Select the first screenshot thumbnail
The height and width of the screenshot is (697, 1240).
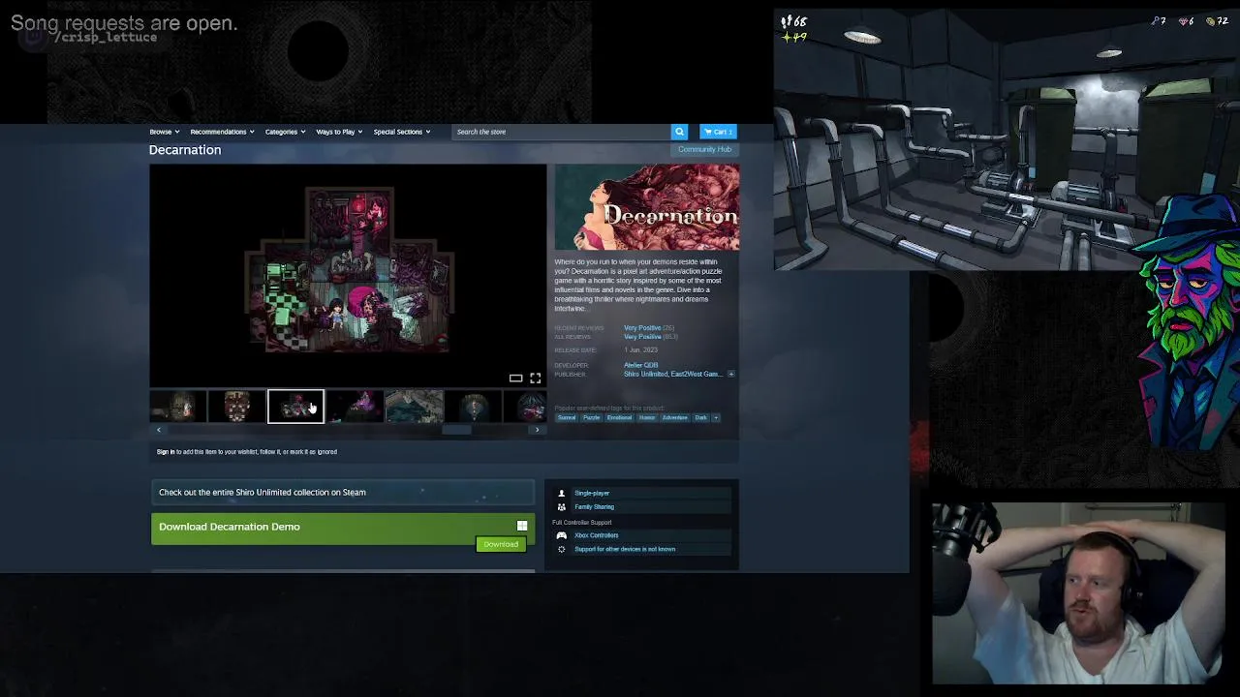(x=178, y=407)
